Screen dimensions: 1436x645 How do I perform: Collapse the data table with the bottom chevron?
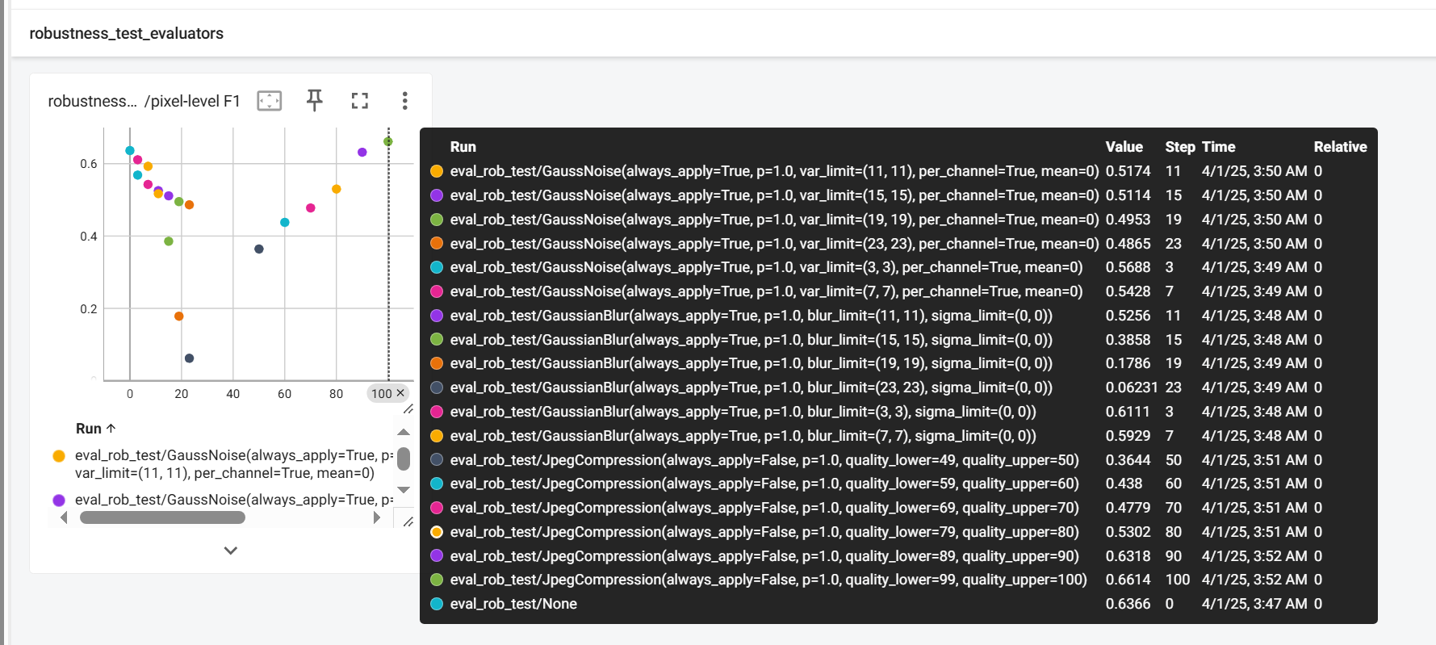(231, 551)
